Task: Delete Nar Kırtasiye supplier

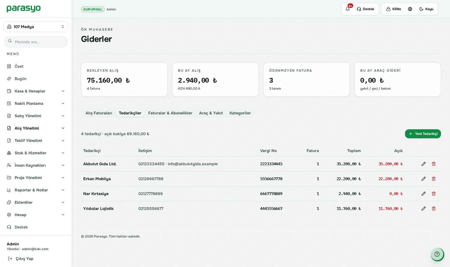Action: click(x=434, y=194)
